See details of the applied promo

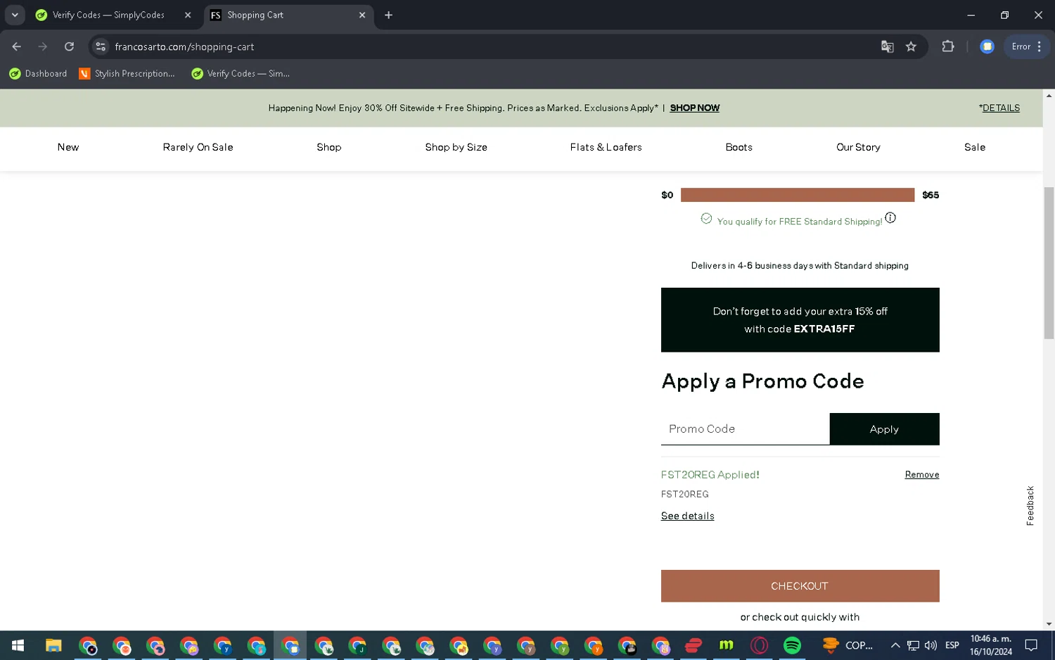687,516
